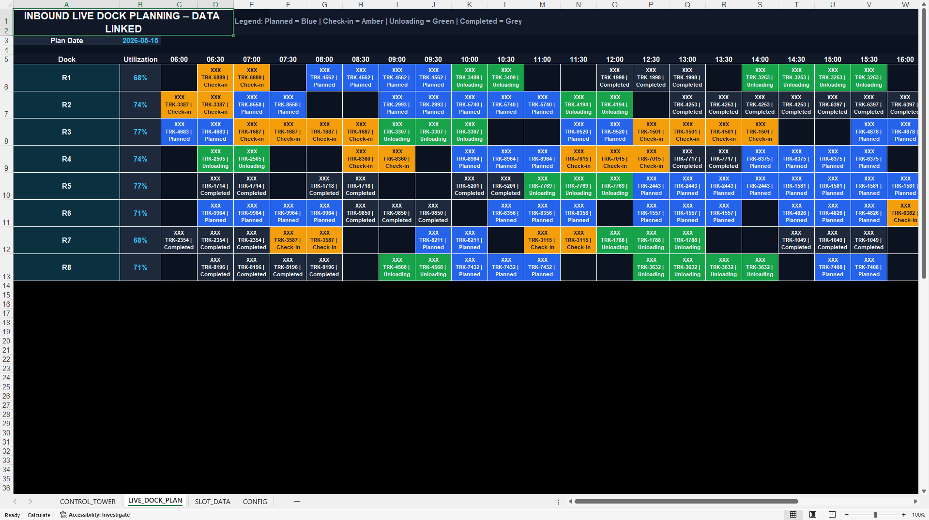Viewport: 929px width, 520px height.
Task: Select R3 TRK-9520 Planned at 11:30
Action: click(579, 132)
